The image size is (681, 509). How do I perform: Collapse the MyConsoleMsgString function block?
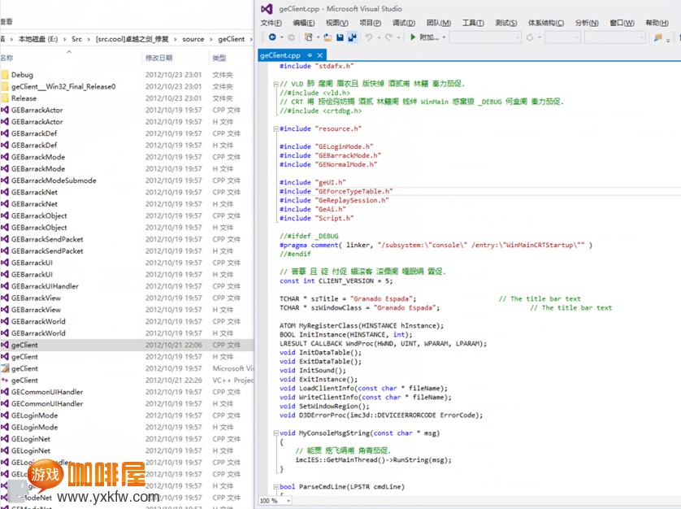click(x=274, y=433)
